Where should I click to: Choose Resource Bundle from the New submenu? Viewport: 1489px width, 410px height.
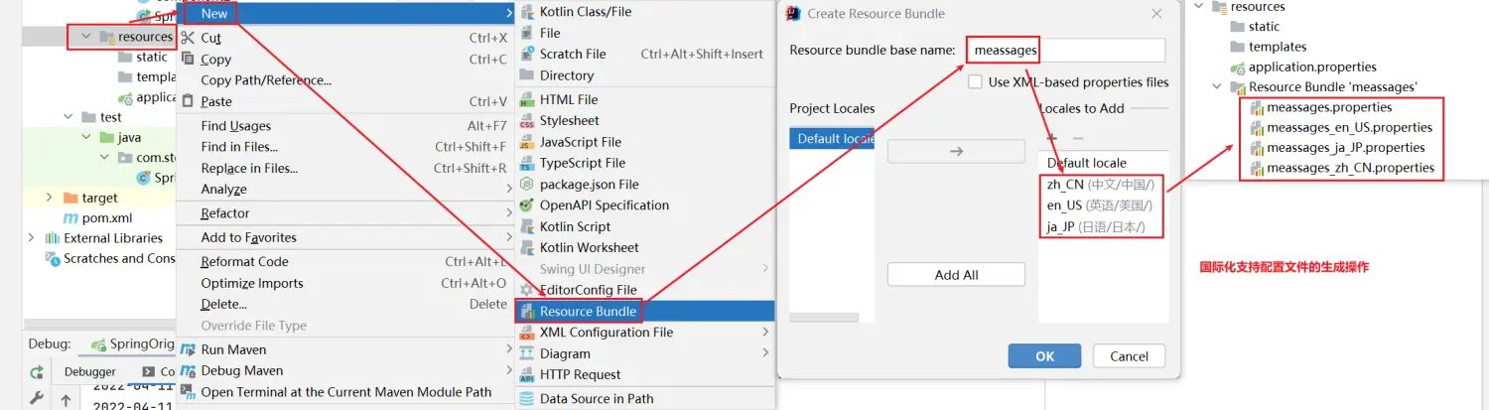point(588,312)
